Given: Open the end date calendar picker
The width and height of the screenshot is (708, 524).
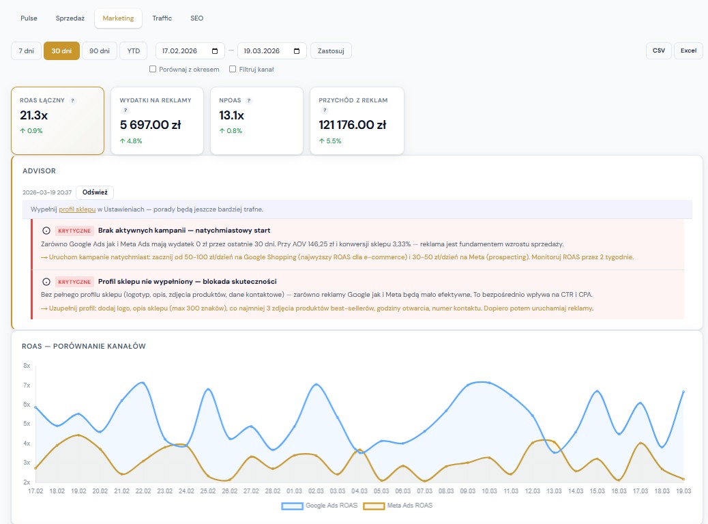Looking at the screenshot, I should click(296, 50).
